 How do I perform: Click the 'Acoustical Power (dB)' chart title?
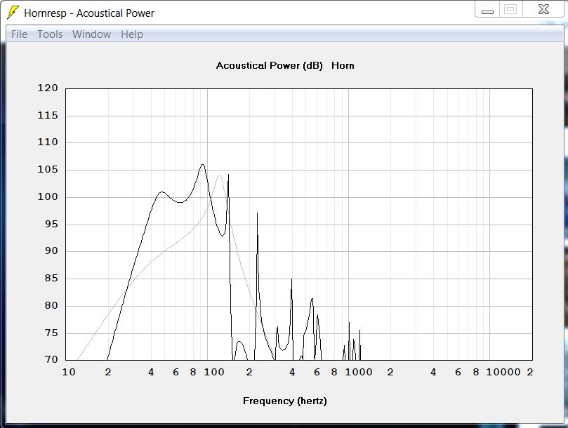[x=269, y=65]
